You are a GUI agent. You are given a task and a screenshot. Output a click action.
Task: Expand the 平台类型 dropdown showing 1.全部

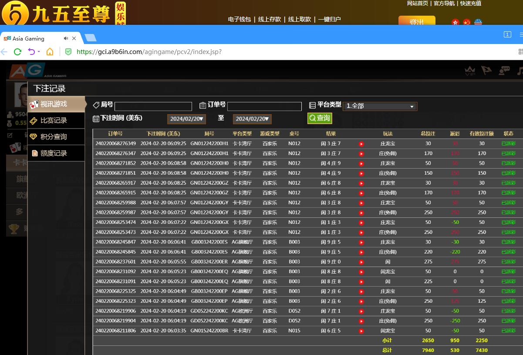click(x=380, y=106)
